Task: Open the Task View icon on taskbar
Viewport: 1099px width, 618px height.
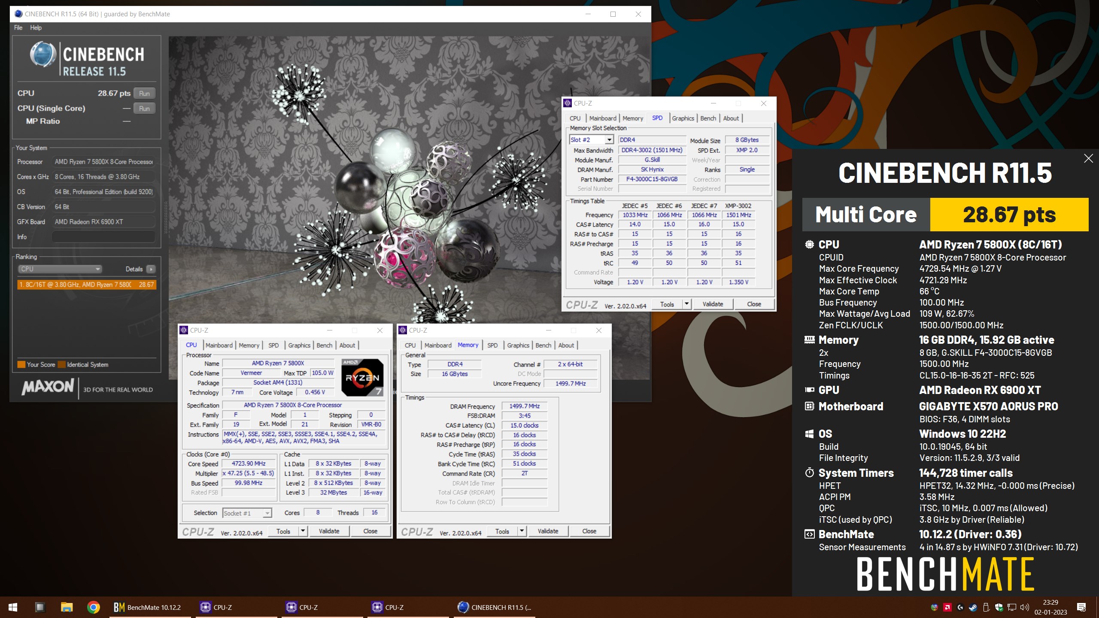Action: pos(40,607)
